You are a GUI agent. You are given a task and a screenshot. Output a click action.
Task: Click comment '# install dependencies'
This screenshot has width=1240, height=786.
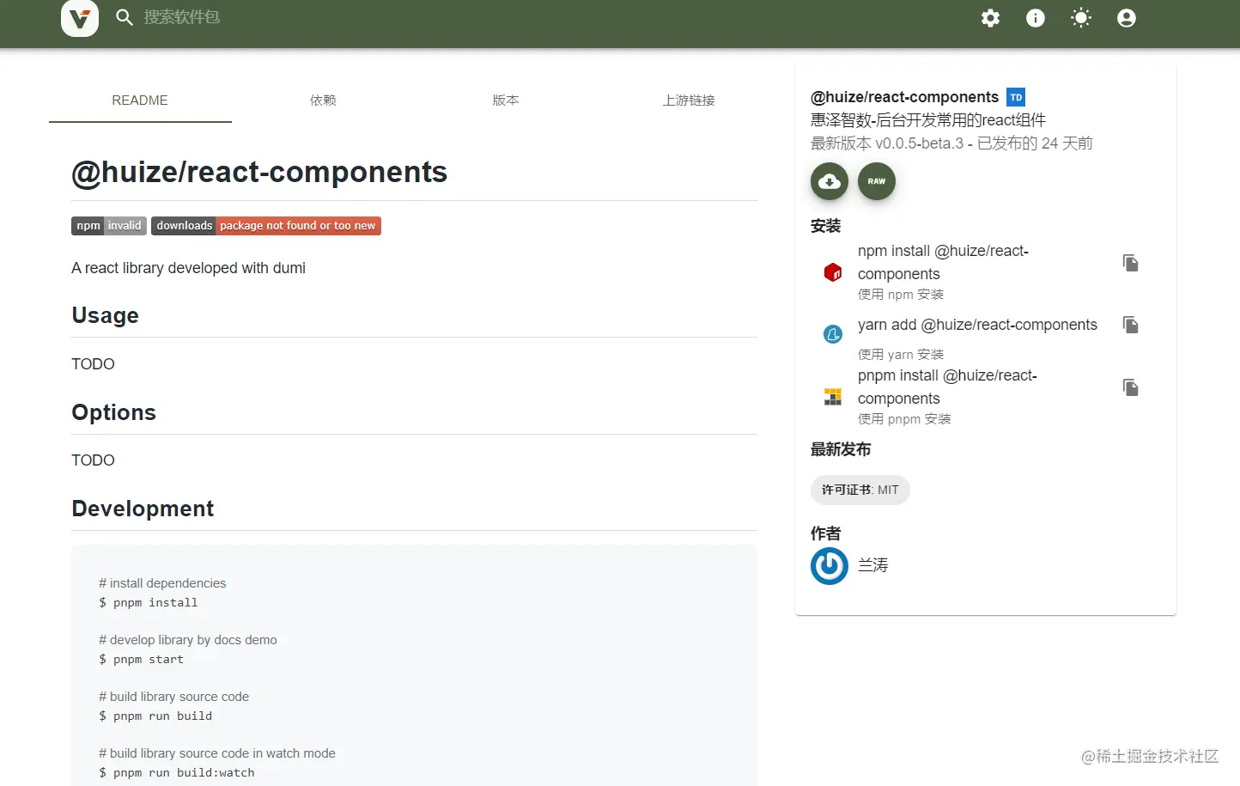162,583
